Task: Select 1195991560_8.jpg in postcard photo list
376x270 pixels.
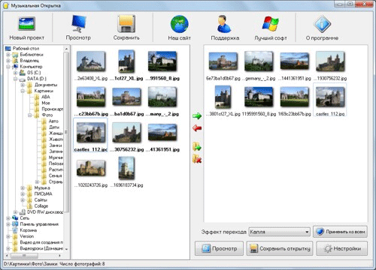Action: point(259,97)
